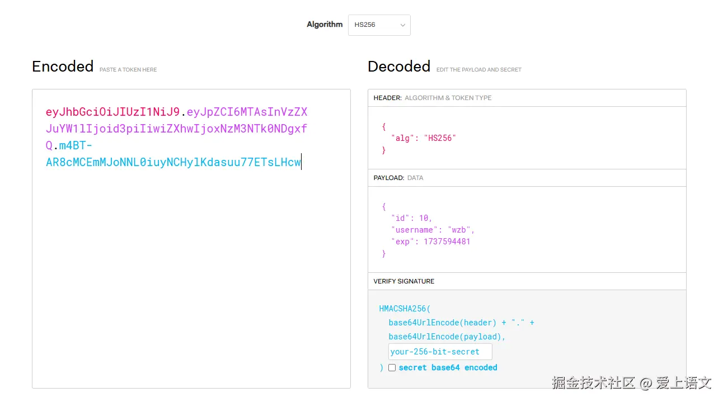Click the 掘金技术社区 watermark text
The height and width of the screenshot is (402, 723).
coord(593,383)
